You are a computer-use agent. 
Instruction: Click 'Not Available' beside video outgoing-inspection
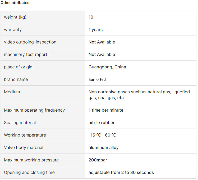(102, 42)
